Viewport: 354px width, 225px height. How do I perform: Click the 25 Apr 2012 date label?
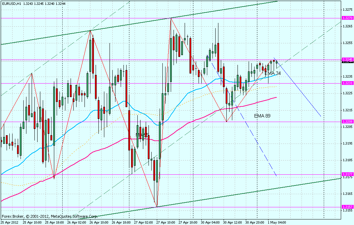pos(9,223)
